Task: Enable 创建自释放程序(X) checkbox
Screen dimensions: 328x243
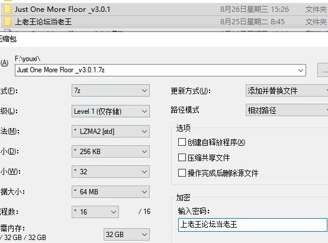Action: coord(182,142)
